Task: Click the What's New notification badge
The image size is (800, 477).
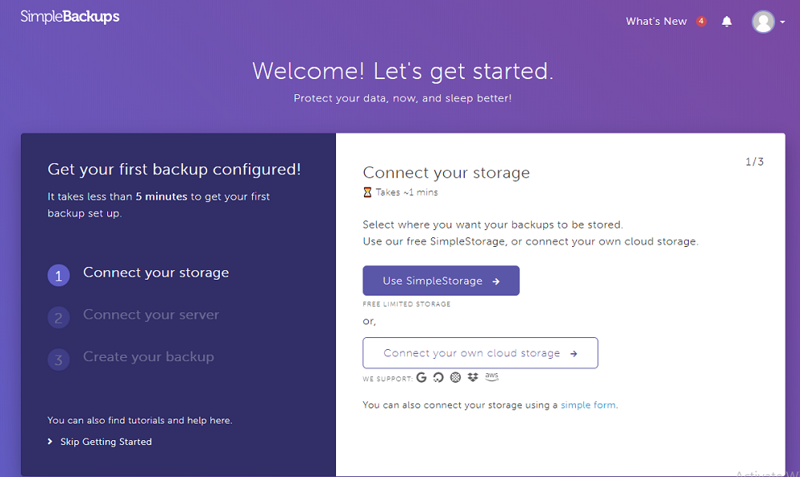Action: pos(700,21)
